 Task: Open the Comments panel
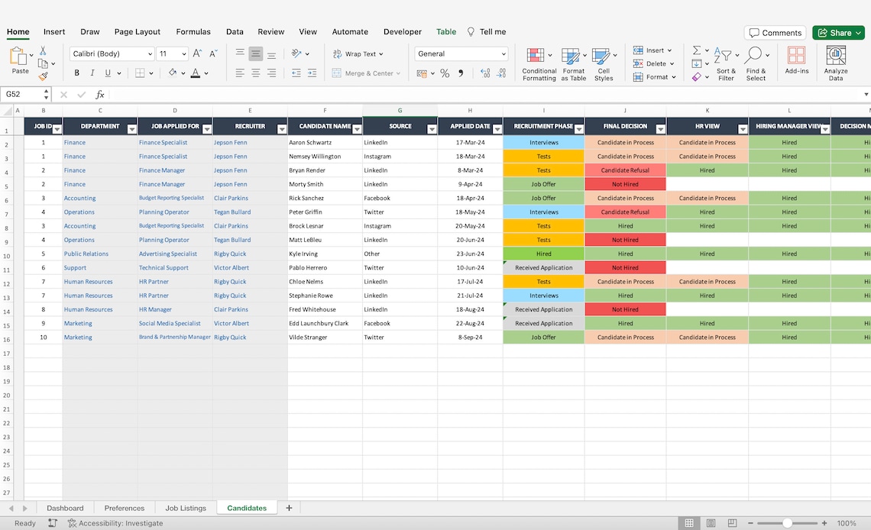point(775,32)
